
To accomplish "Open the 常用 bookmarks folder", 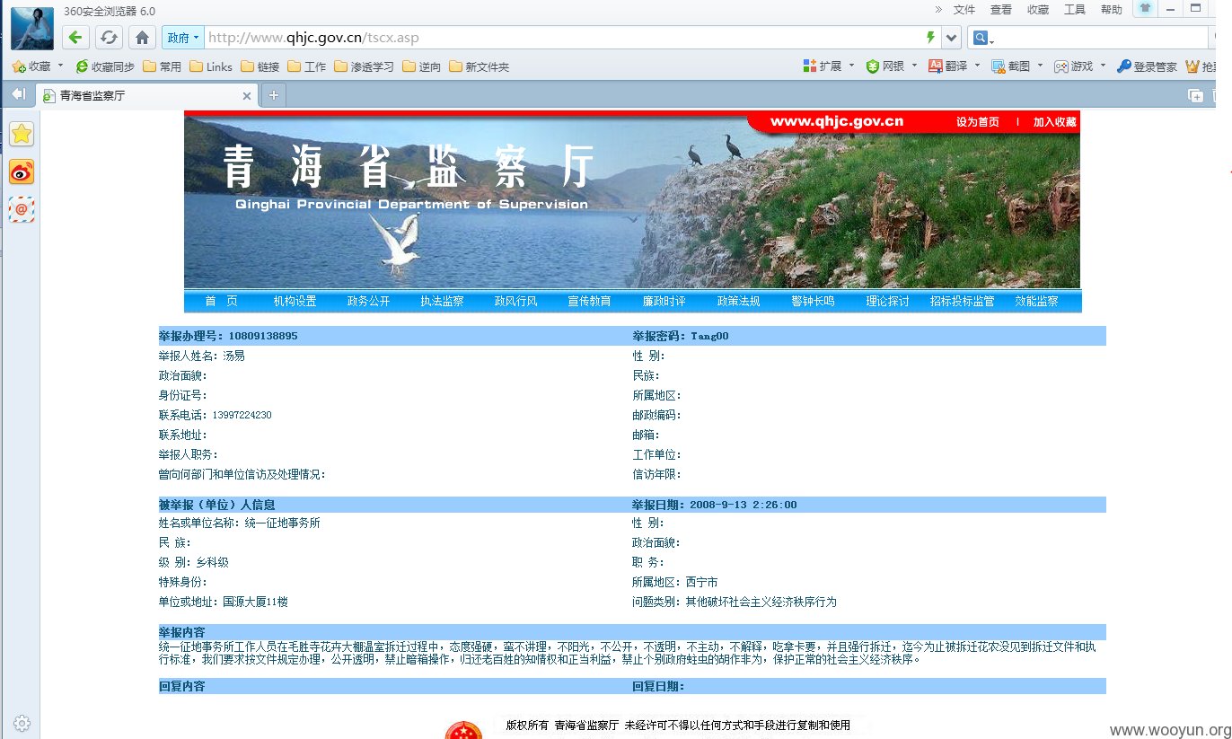I will tap(163, 66).
